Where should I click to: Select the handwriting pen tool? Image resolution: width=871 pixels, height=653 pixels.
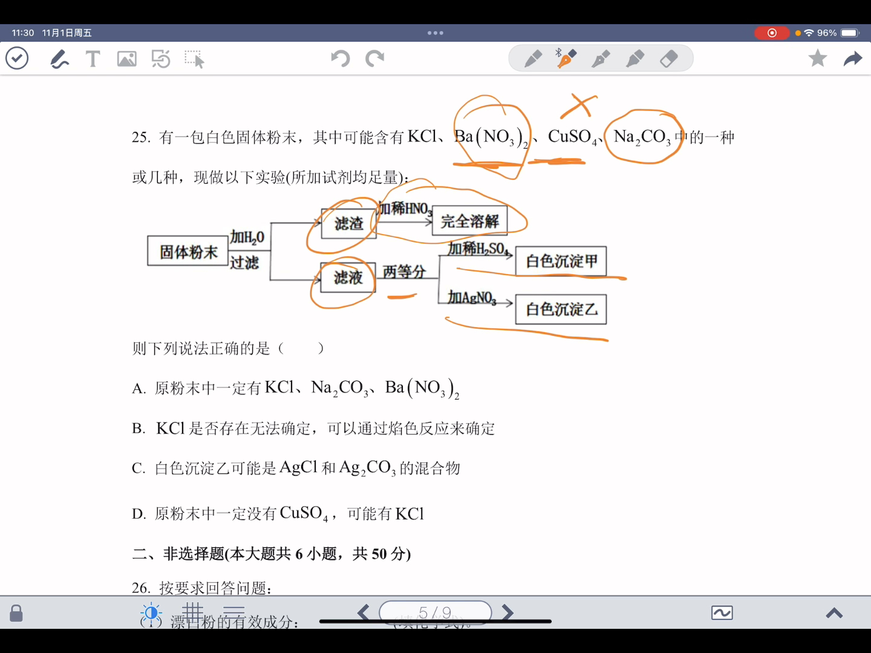coord(59,59)
